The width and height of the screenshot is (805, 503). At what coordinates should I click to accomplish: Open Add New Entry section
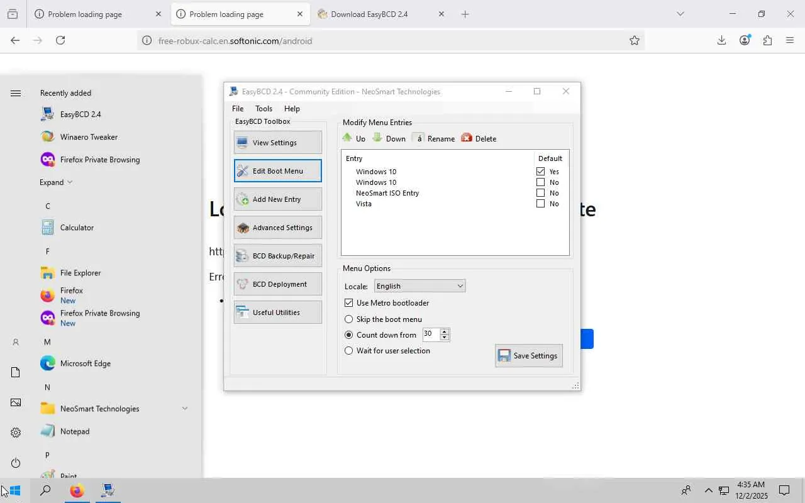(x=277, y=199)
